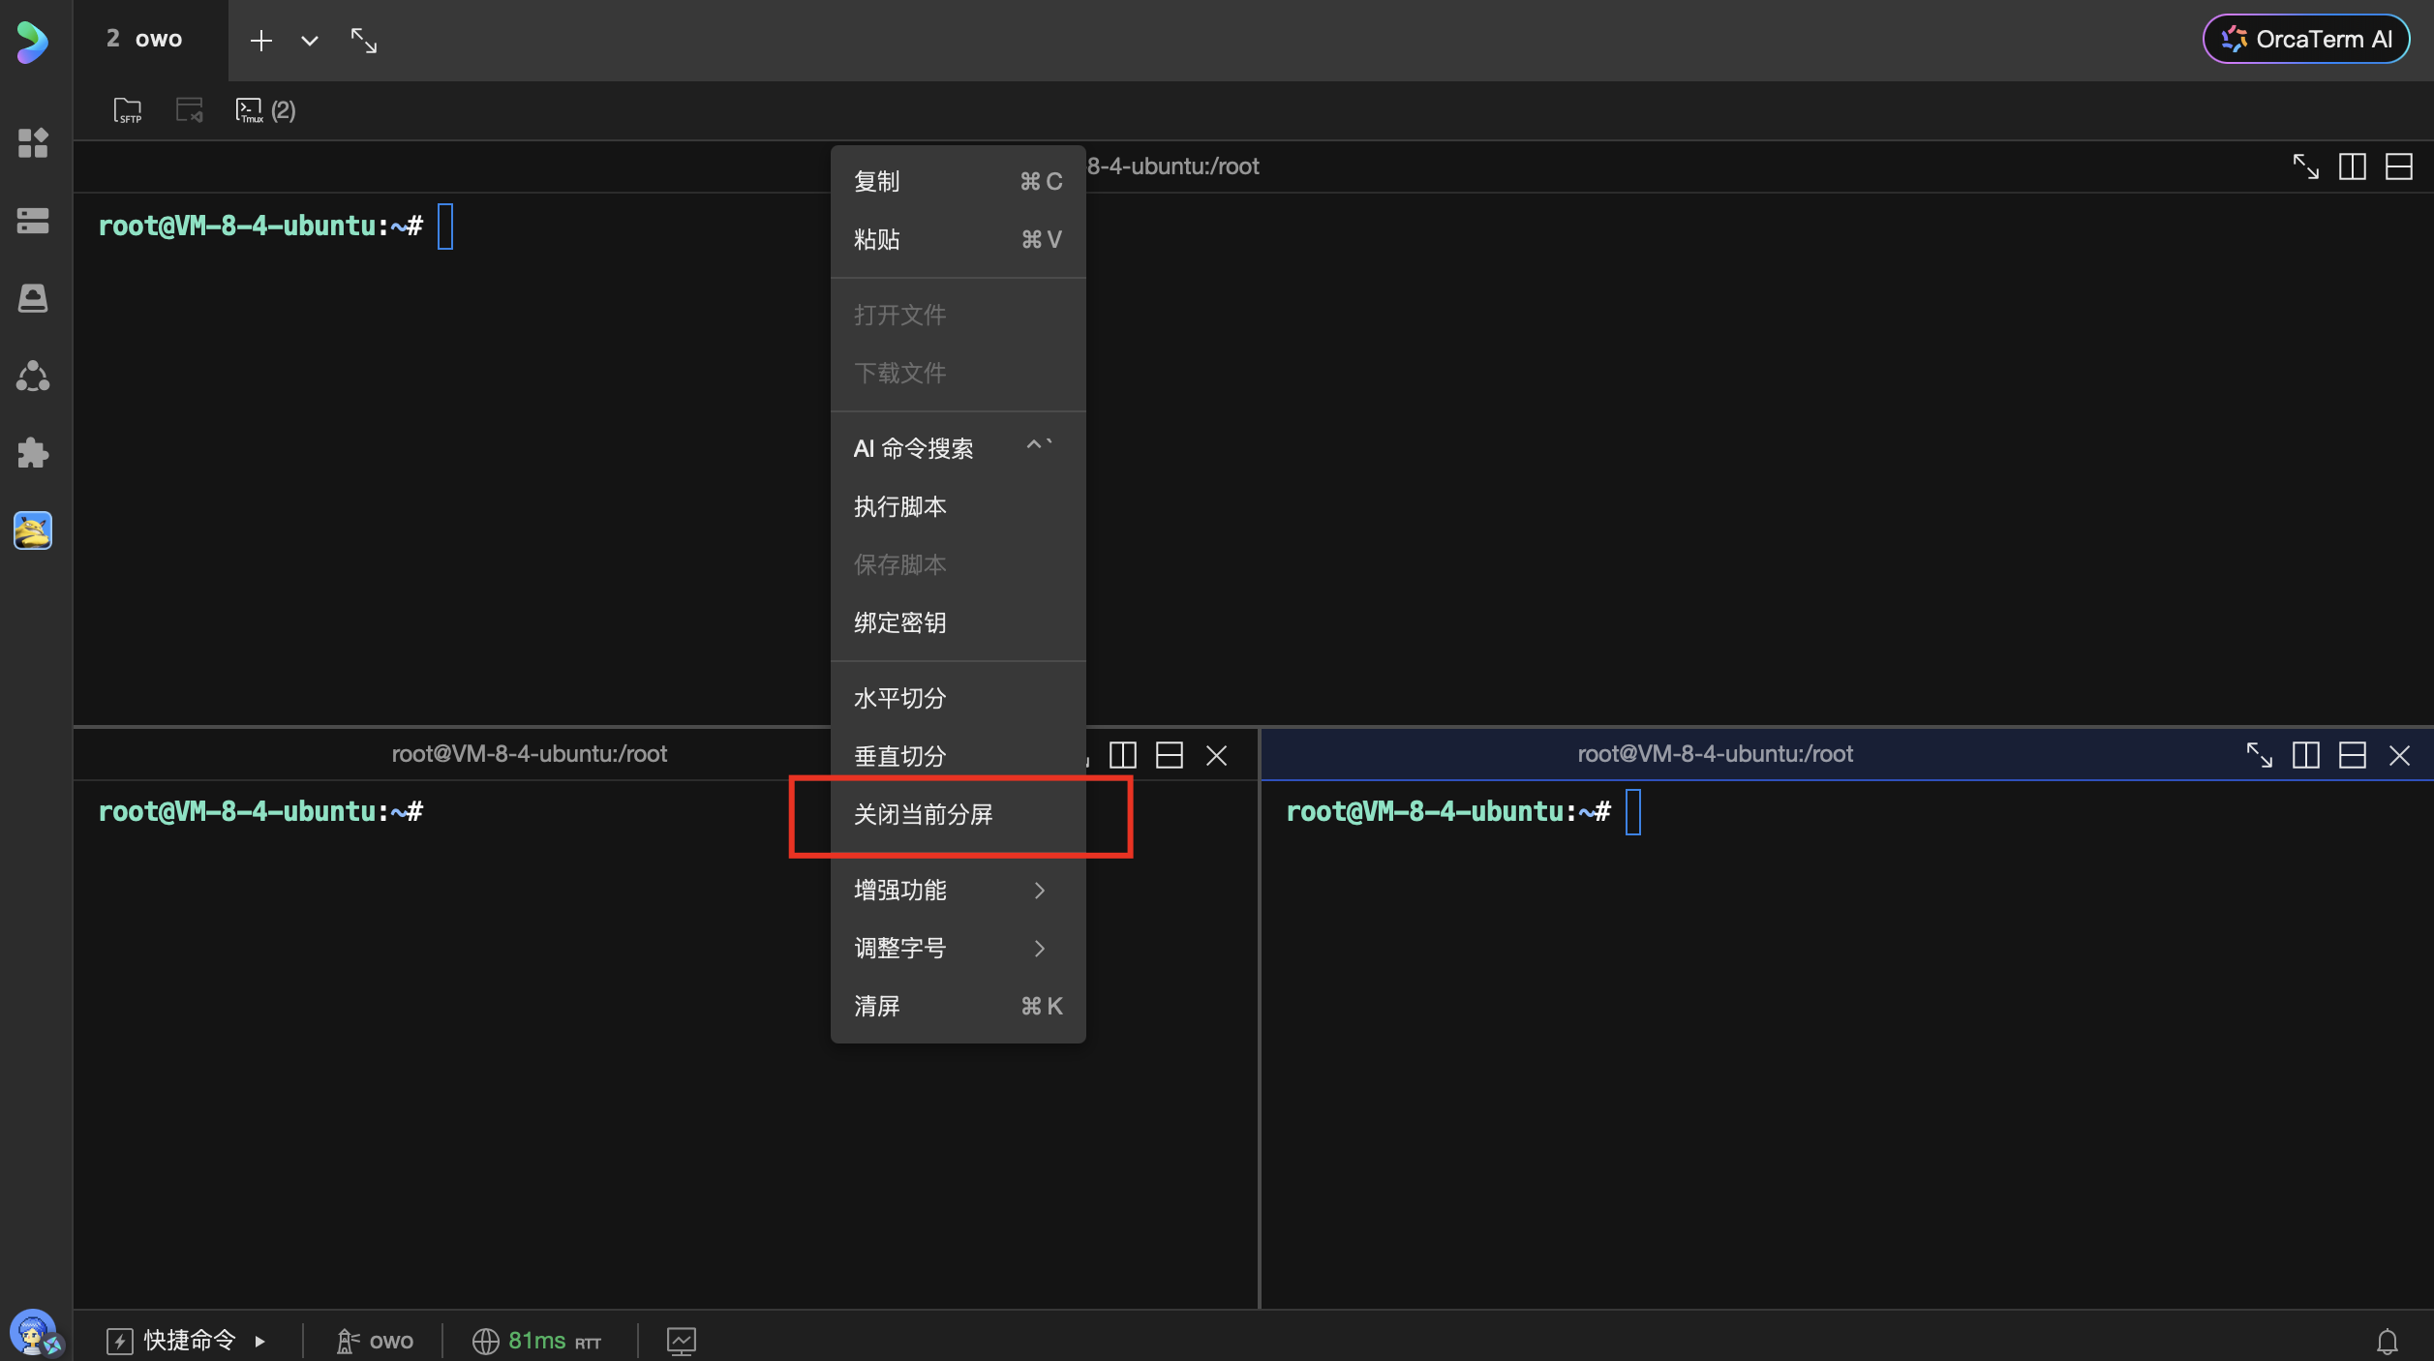Add a new session tab with plus
Viewport: 2434px width, 1361px height.
click(x=260, y=41)
